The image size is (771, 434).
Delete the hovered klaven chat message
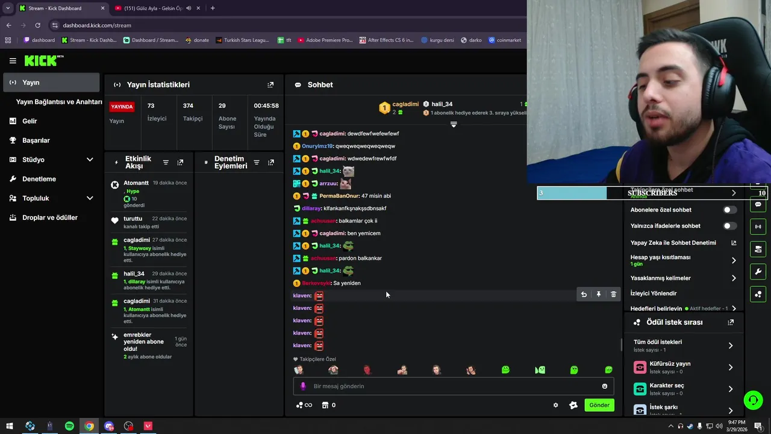pyautogui.click(x=614, y=294)
